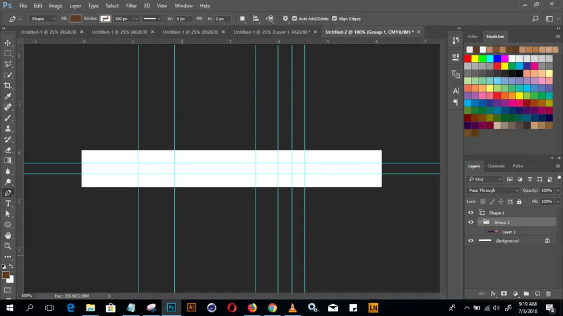Select the Gradient tool
Viewport: 563px width, 316px height.
coord(8,160)
